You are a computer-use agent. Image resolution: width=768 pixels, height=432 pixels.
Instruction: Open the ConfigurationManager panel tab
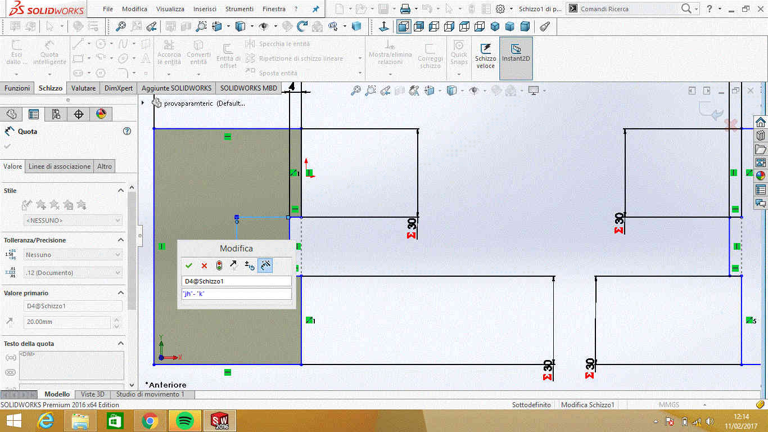click(x=56, y=114)
